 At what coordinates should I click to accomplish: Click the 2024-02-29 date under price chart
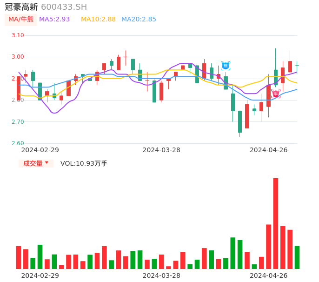[x=40, y=150]
